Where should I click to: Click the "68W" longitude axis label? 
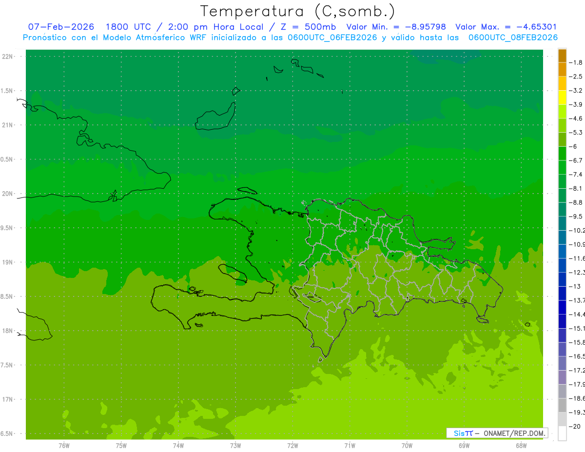pos(521,446)
